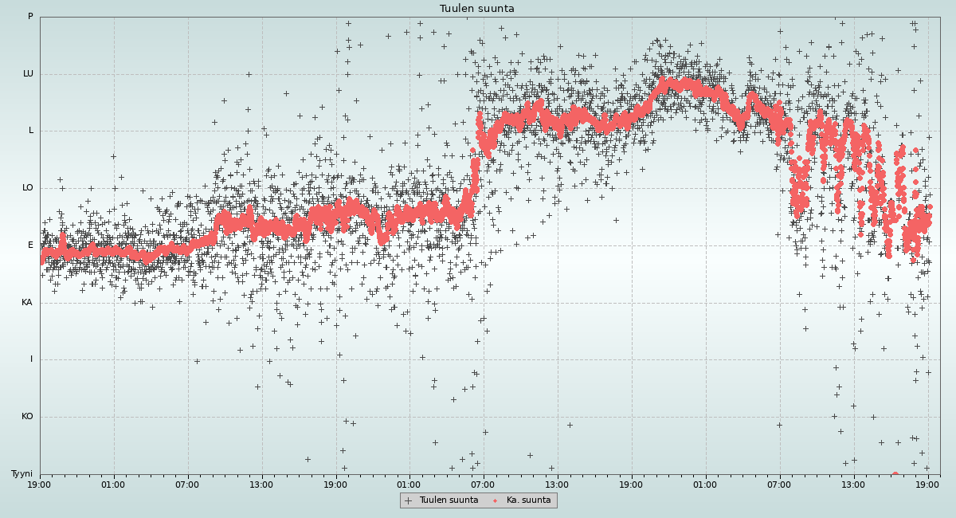Screen dimensions: 956x518
Task: Click the chart title "Tuulen suunta" at top
Action: (x=477, y=9)
